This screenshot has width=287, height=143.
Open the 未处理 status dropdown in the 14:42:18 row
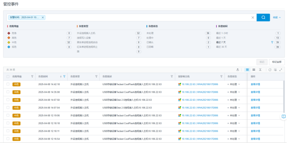click(234, 84)
